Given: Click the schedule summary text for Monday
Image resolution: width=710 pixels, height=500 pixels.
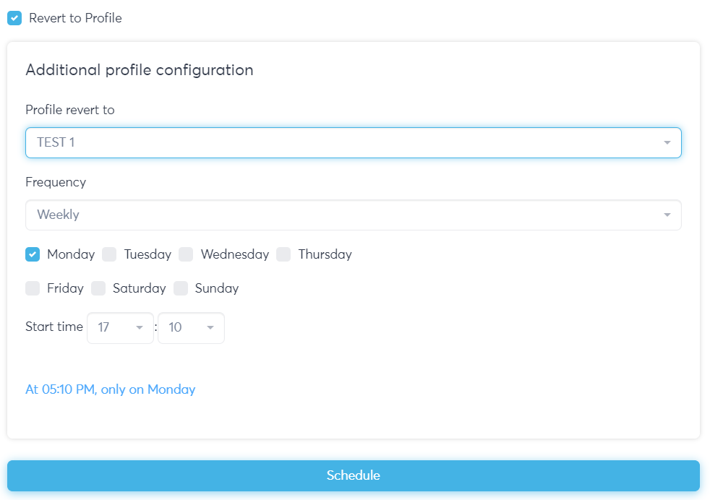Looking at the screenshot, I should 110,389.
